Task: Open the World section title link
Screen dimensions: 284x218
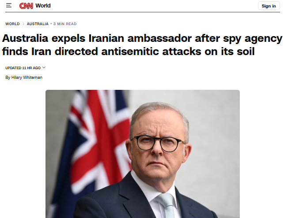Action: tap(43, 6)
